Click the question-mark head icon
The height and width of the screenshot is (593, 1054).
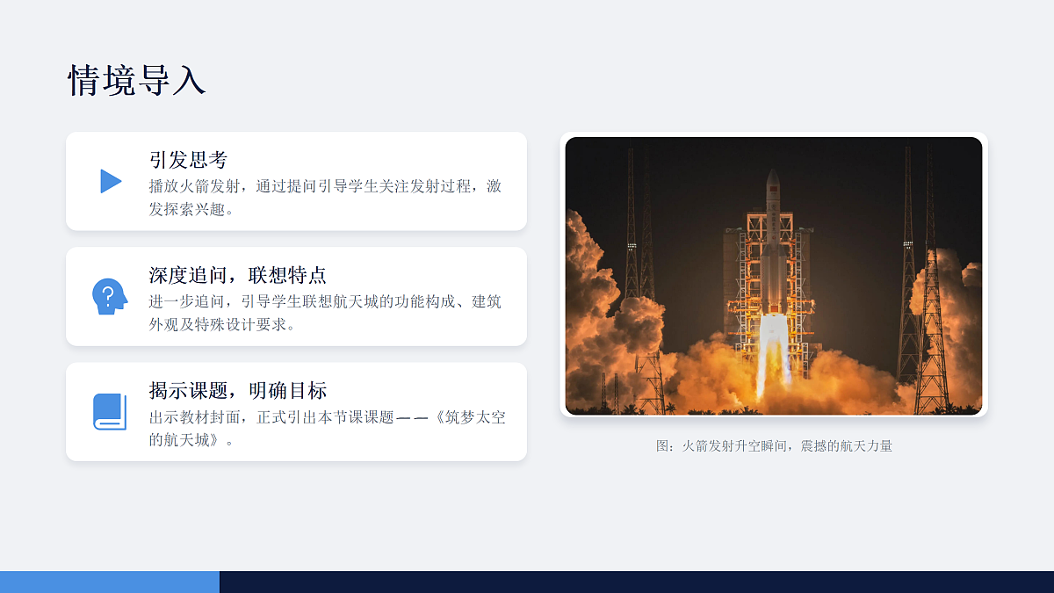tap(110, 297)
